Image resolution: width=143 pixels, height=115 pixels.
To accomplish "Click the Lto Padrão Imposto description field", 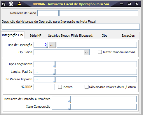I will (96, 79).
